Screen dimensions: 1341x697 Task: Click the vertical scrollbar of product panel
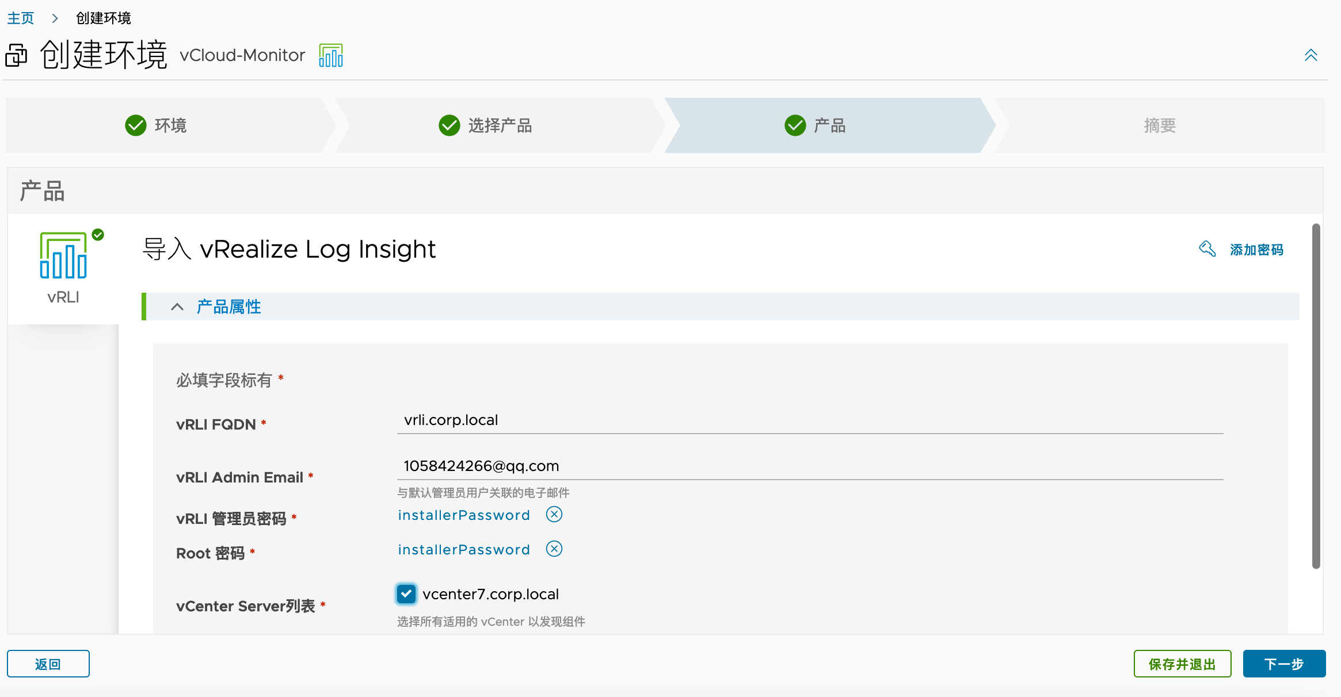pos(1316,396)
